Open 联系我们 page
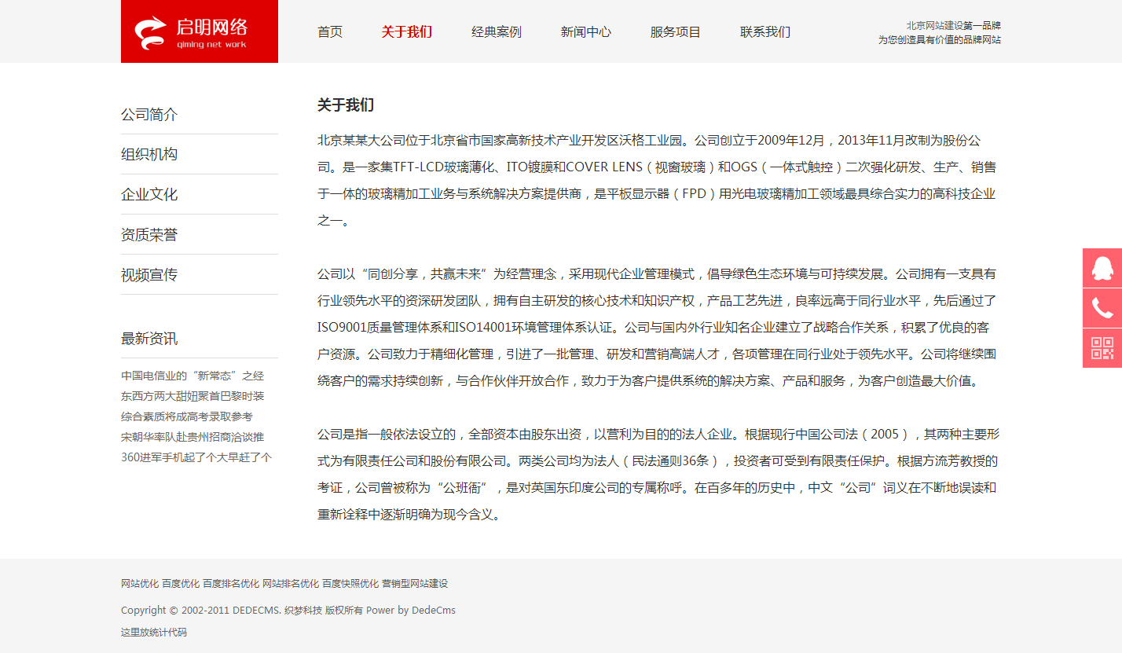Screen dimensions: 1122x653 coord(764,32)
